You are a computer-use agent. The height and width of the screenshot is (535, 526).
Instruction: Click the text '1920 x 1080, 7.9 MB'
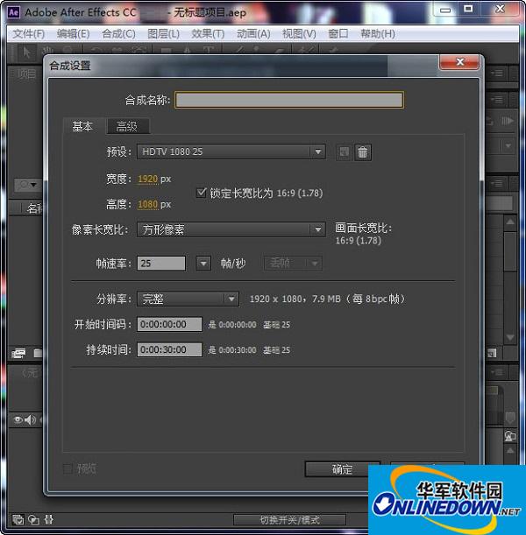tap(295, 299)
